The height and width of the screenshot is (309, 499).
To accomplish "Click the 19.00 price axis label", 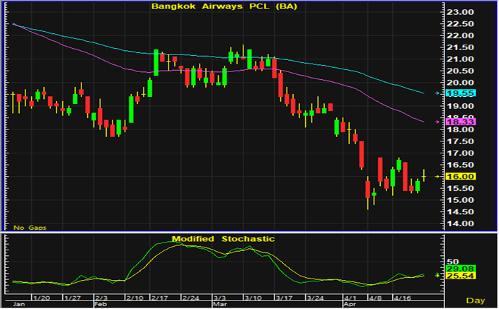I will [460, 106].
